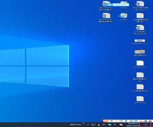Open the Action Center notification icon
Screen dimensions: 153x127
[146, 125]
